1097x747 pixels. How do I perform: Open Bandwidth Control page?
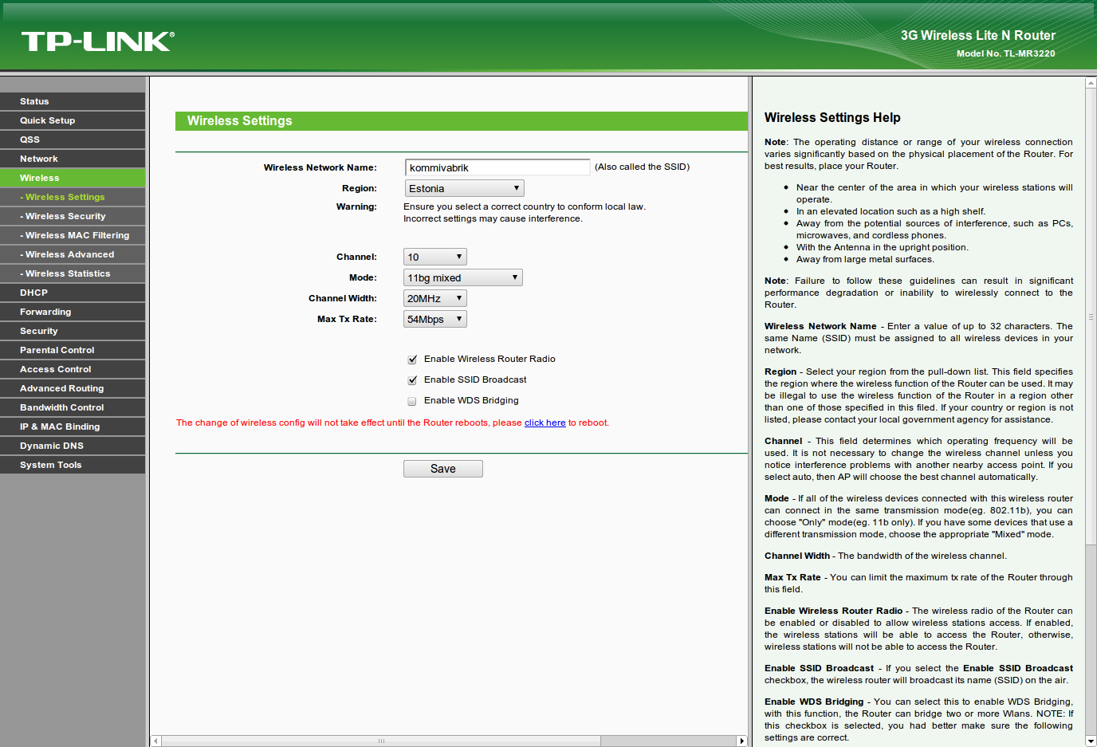(73, 407)
